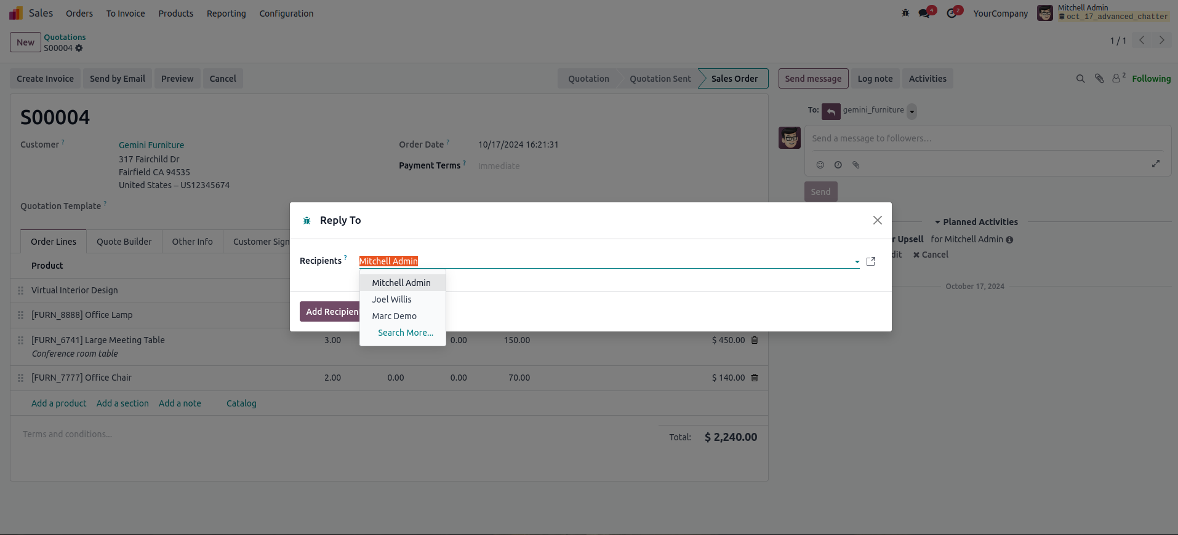Viewport: 1178px width, 535px height.
Task: Collapse the Planned Activities section
Action: point(976,222)
